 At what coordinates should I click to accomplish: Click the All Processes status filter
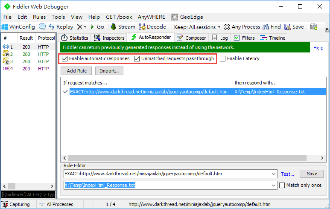(x=57, y=204)
